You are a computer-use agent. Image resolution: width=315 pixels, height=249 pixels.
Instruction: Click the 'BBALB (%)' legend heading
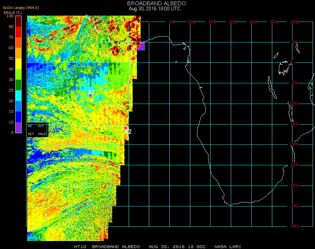click(x=13, y=13)
